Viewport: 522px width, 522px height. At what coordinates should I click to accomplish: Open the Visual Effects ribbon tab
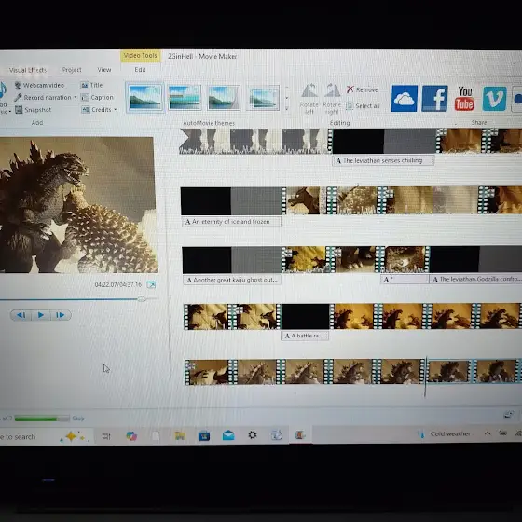tap(28, 70)
